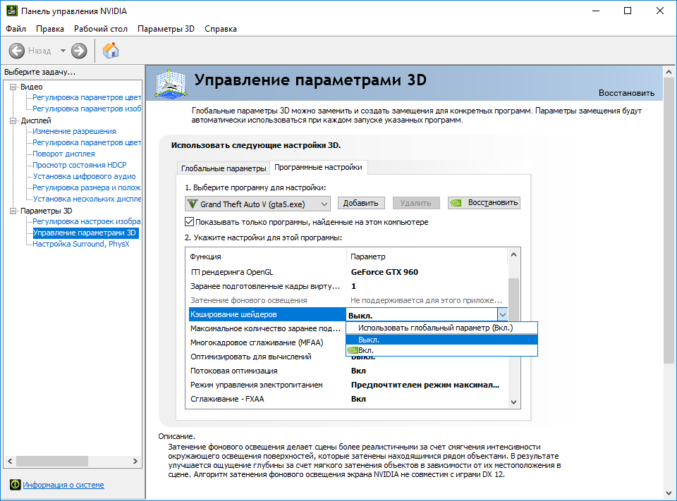677x501 pixels.
Task: Click settings list scroll-down arrow
Action: pyautogui.click(x=514, y=402)
